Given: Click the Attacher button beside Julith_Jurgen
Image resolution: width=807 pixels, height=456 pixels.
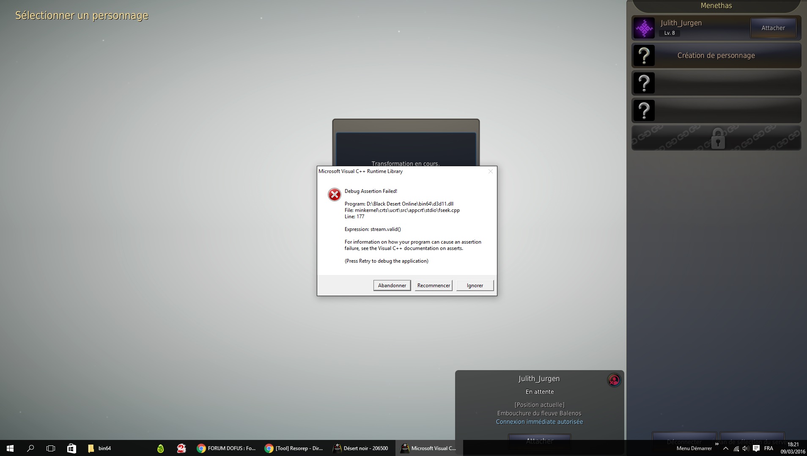Looking at the screenshot, I should tap(773, 28).
